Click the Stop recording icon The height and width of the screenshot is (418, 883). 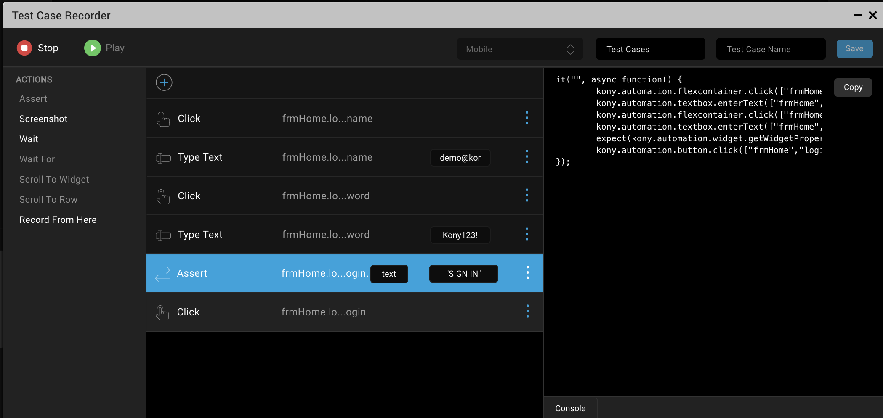24,48
